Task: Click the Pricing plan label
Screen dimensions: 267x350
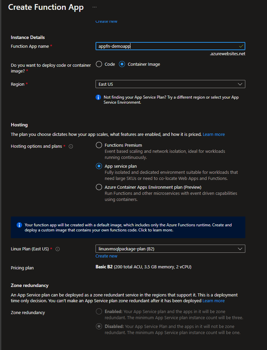Action: 22,268
